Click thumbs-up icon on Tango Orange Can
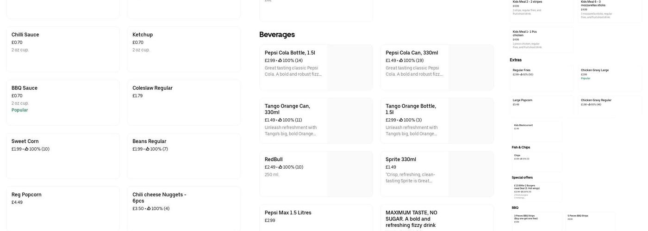Image resolution: width=648 pixels, height=231 pixels. point(280,120)
